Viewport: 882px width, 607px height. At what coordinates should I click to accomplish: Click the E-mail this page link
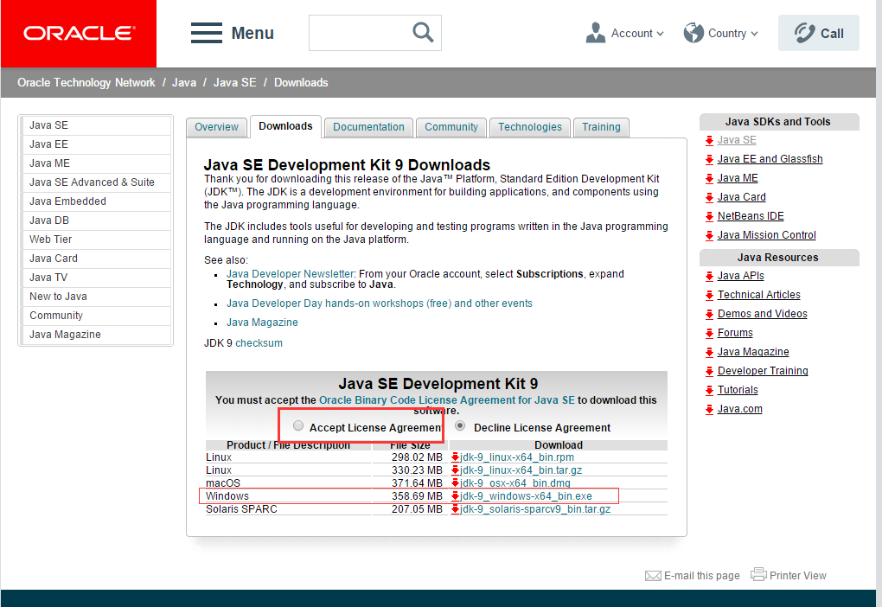tap(702, 576)
